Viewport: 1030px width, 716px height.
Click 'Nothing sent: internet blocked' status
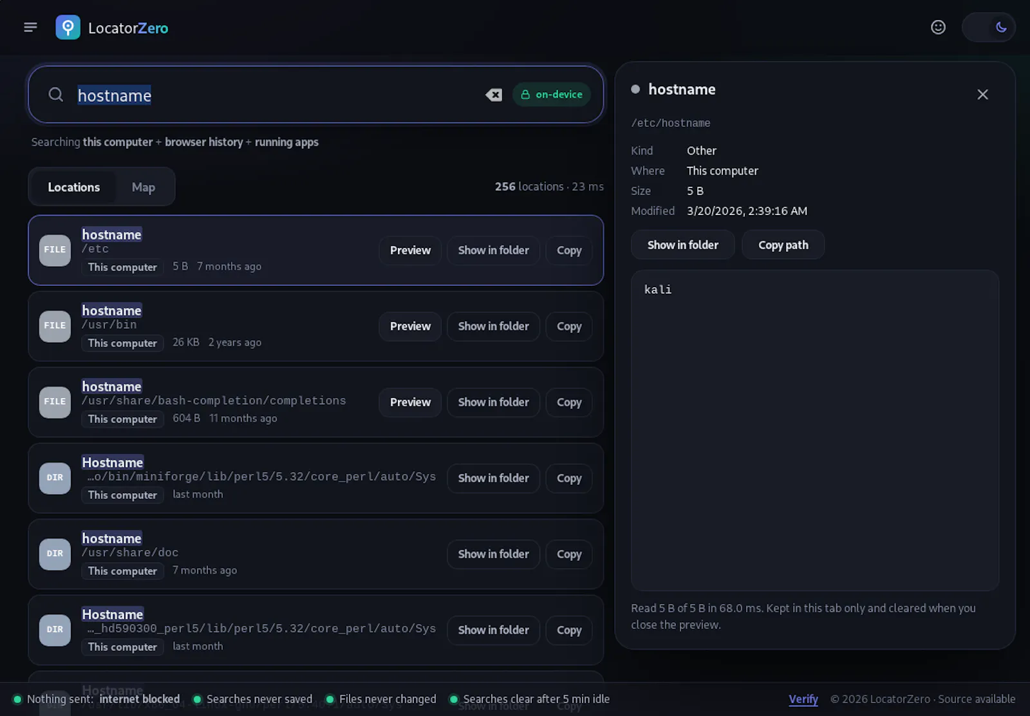97,699
